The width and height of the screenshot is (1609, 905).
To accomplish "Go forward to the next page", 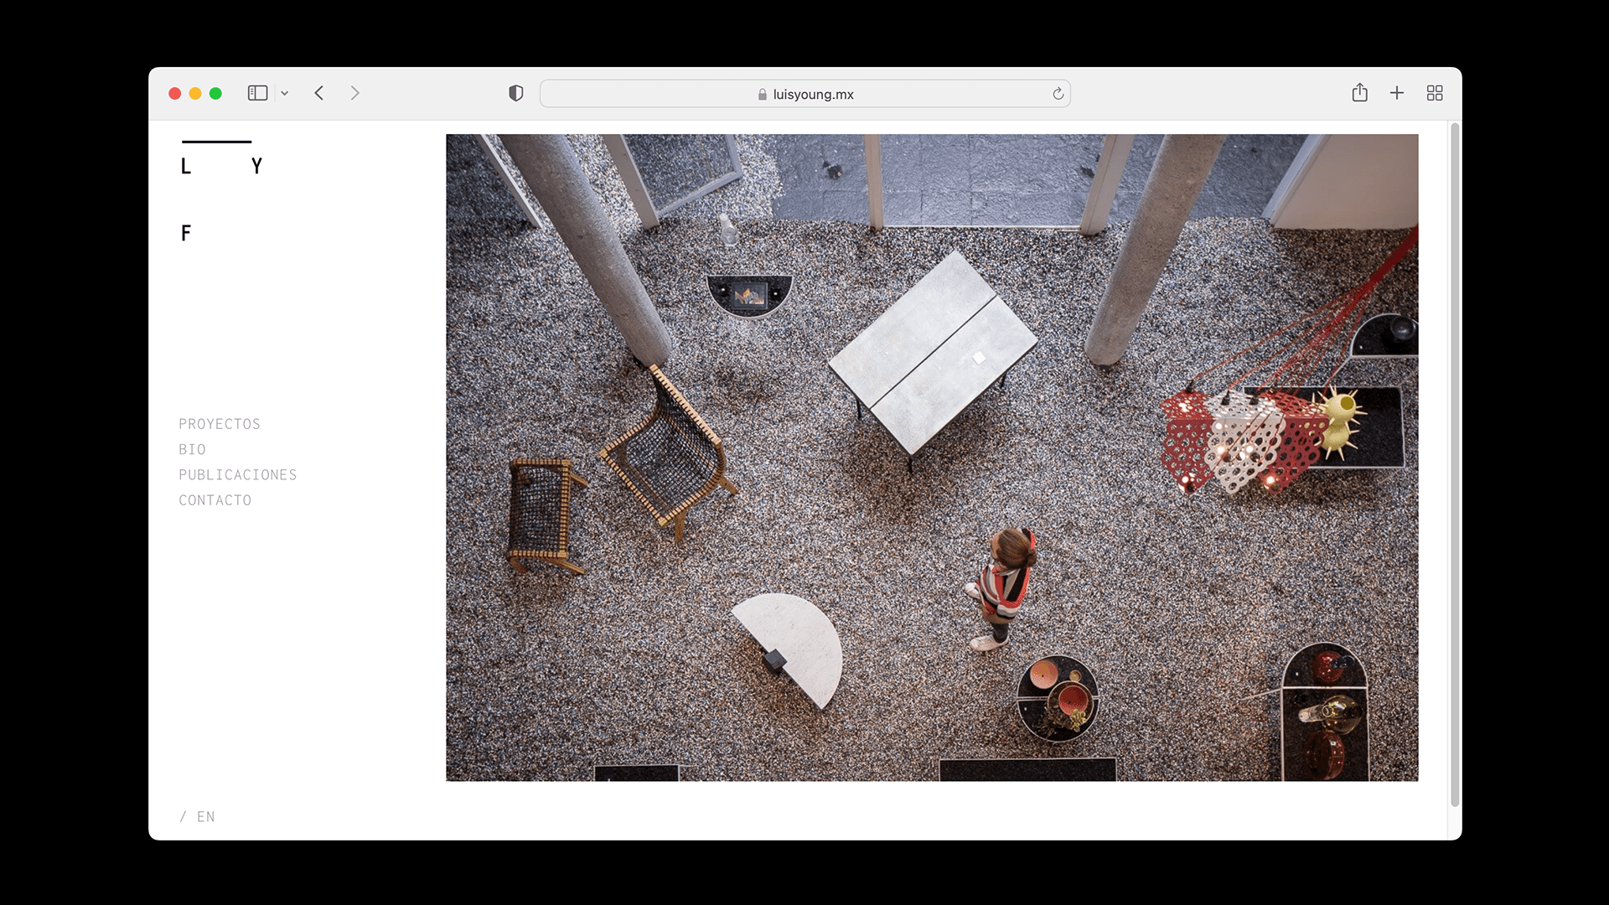I will (354, 93).
